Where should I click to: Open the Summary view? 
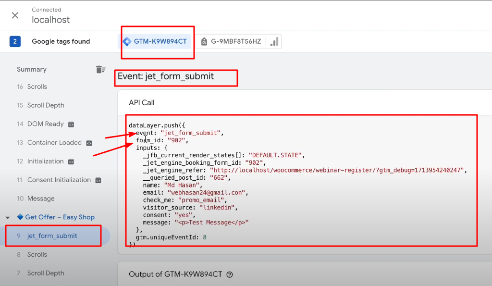coord(32,69)
